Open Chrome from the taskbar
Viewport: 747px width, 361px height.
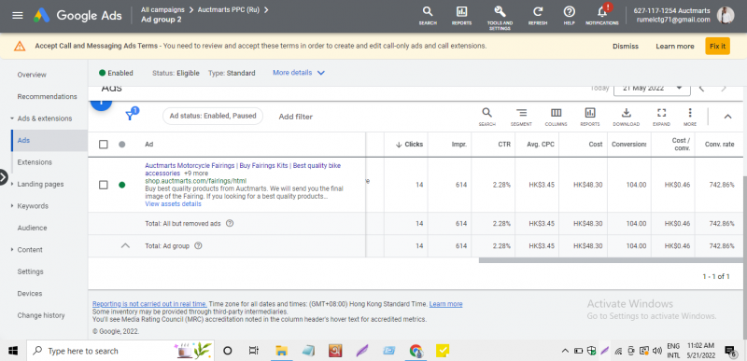(x=416, y=351)
